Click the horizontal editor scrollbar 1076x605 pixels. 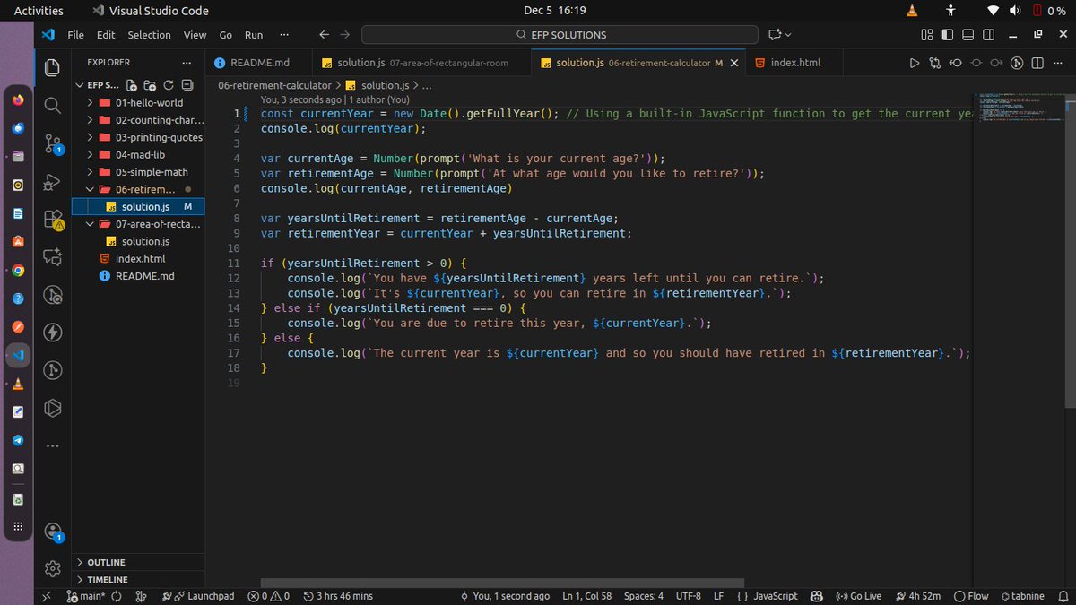point(502,581)
